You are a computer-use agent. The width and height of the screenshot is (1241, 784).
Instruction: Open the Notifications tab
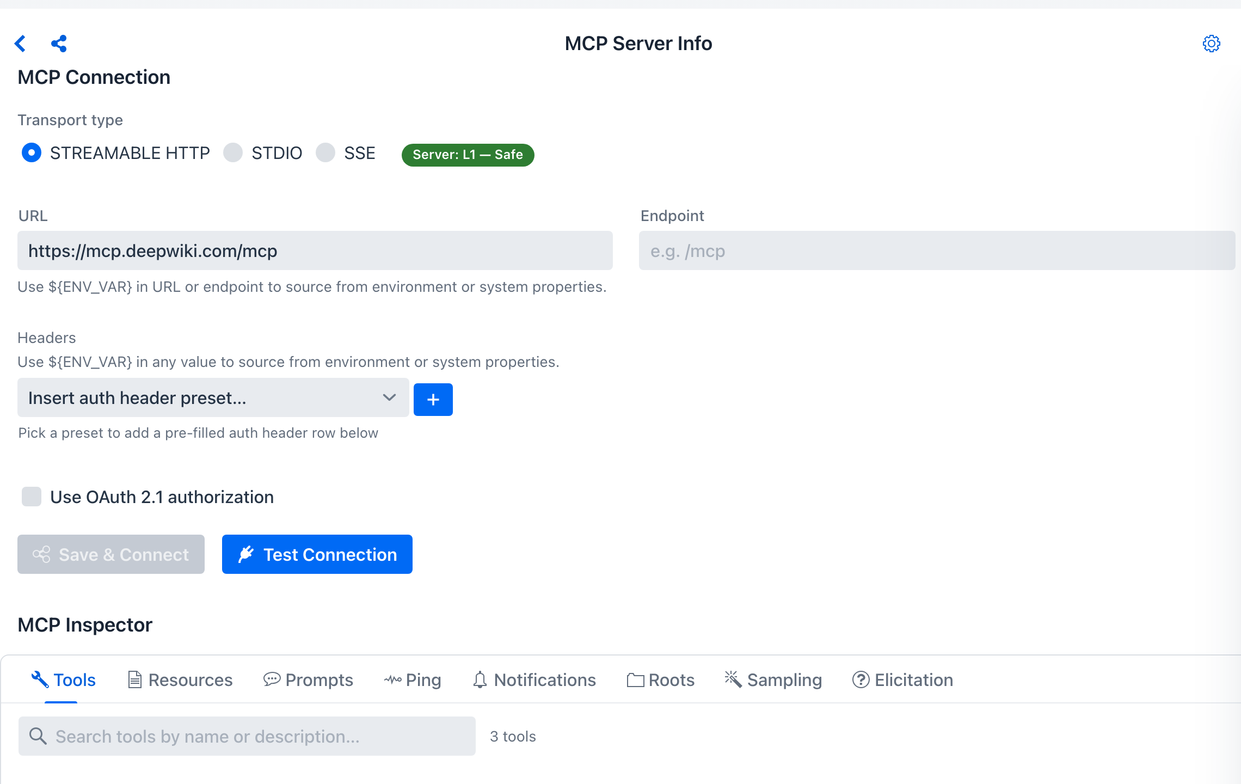click(x=534, y=679)
